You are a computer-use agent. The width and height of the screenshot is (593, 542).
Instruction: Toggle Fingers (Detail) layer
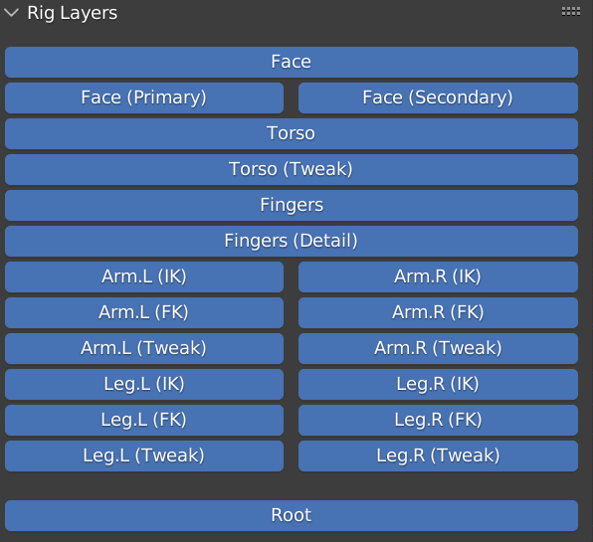[292, 241]
